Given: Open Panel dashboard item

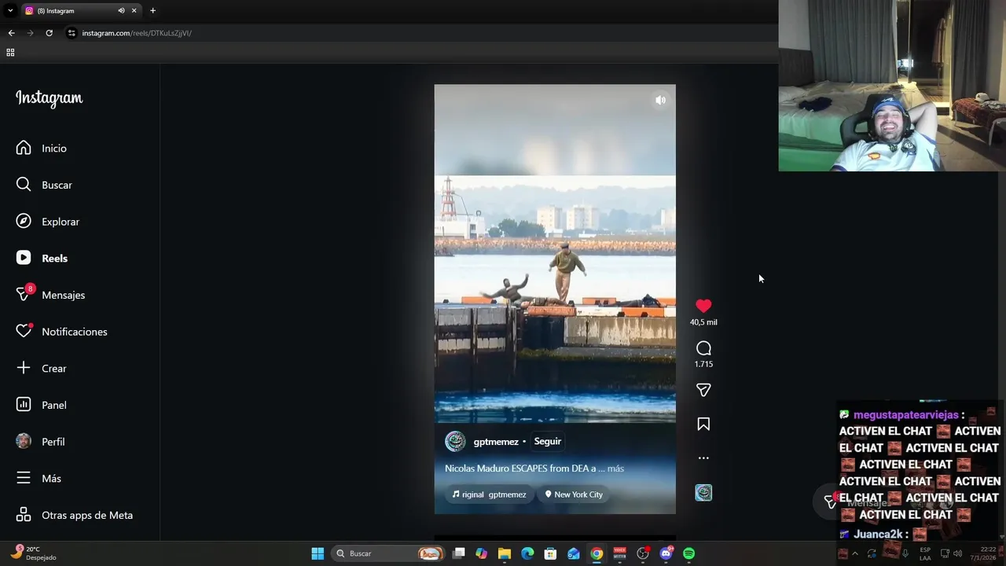Looking at the screenshot, I should [x=42, y=405].
